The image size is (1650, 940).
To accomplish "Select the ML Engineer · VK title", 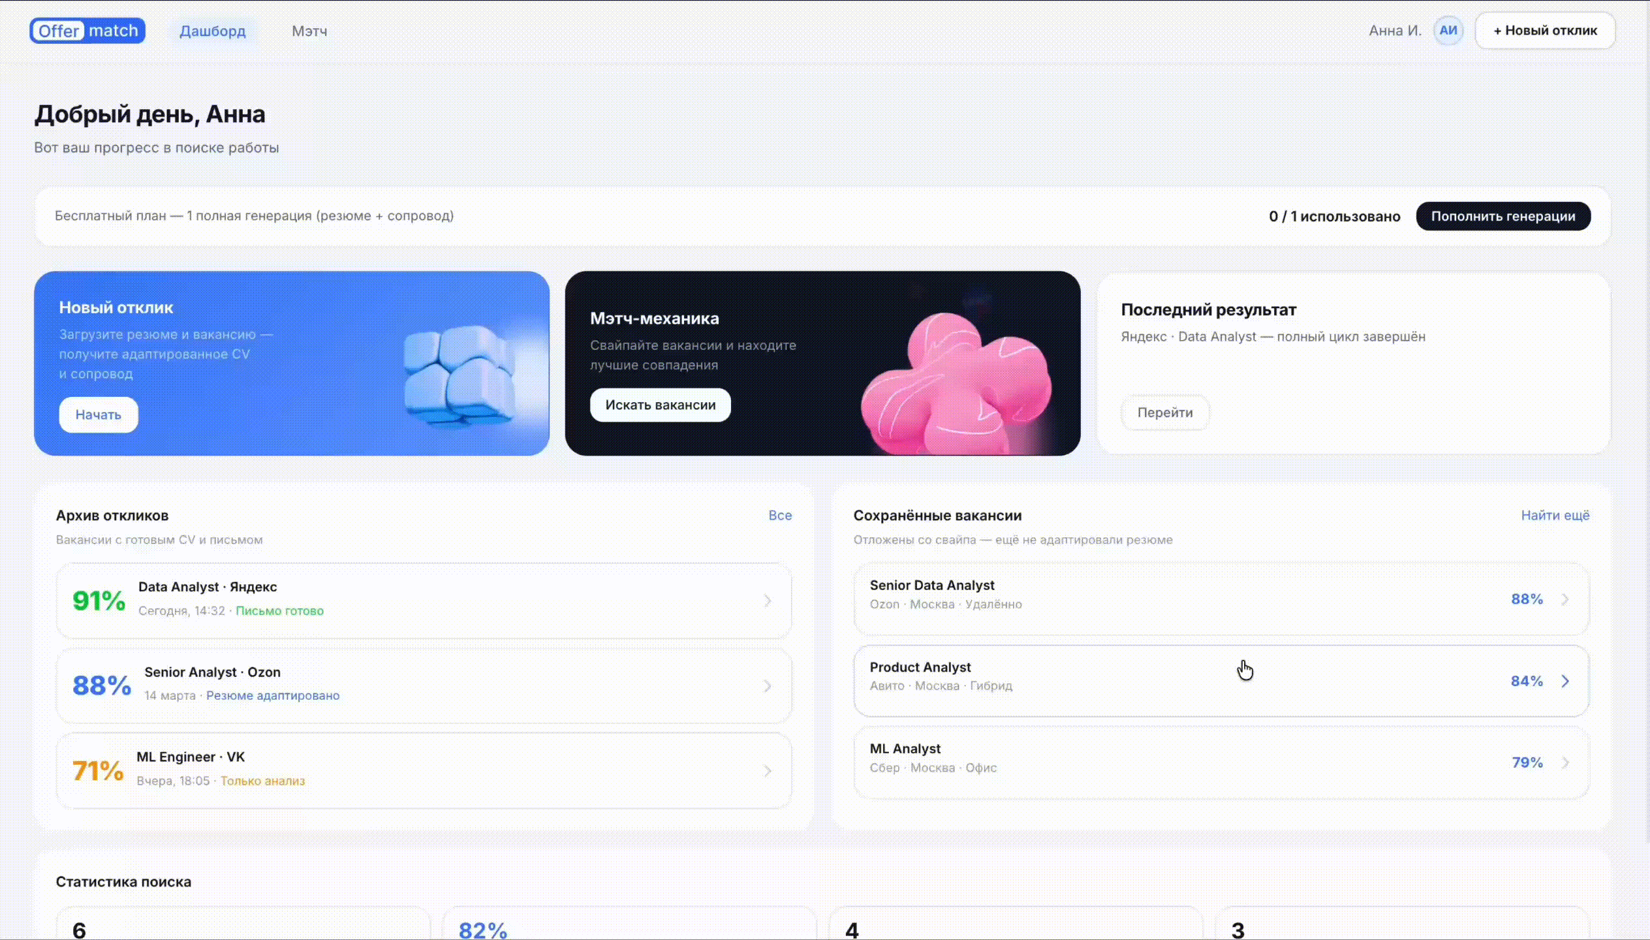I will click(x=191, y=757).
